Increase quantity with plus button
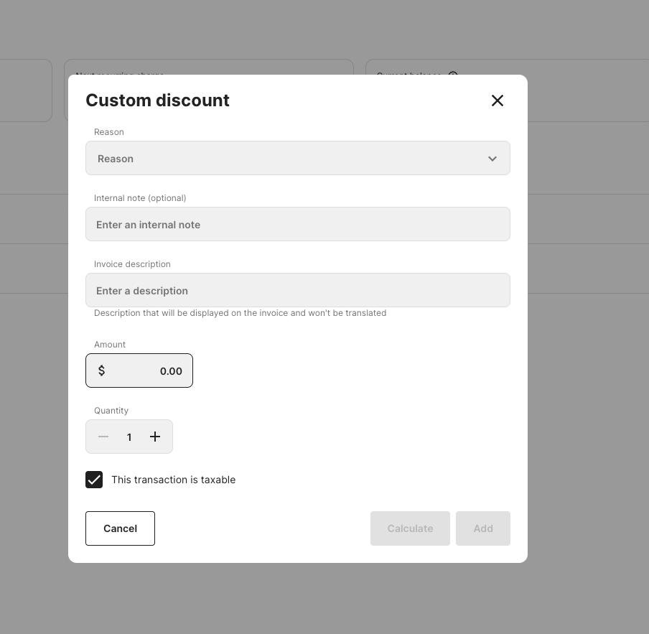Screen dimensions: 649x634 click(155, 437)
